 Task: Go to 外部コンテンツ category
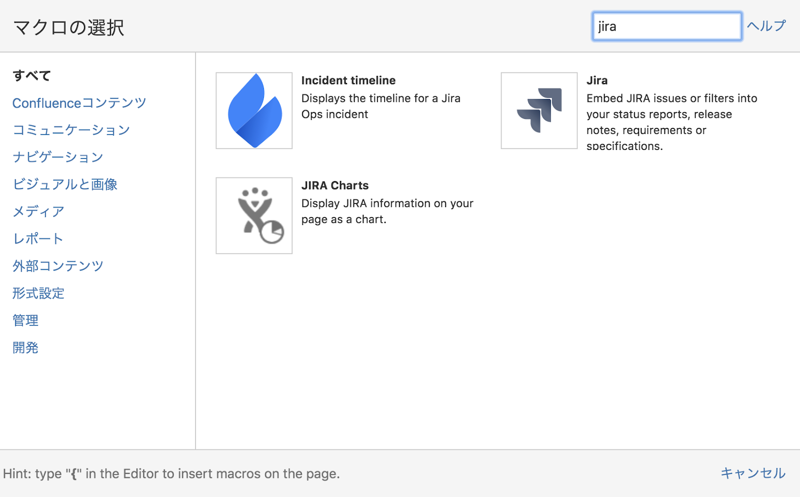(58, 266)
